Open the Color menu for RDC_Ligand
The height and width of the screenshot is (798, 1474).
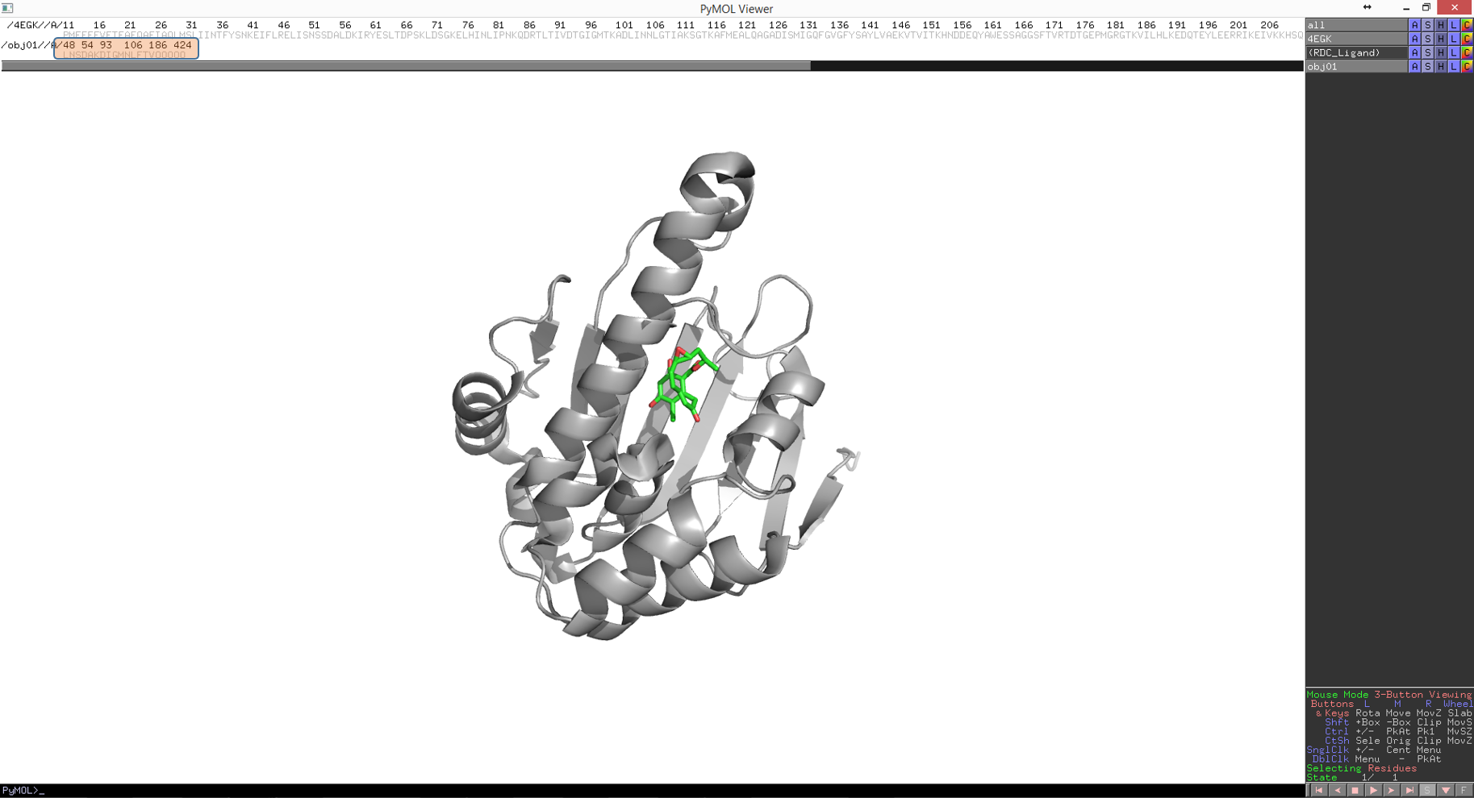[1467, 52]
